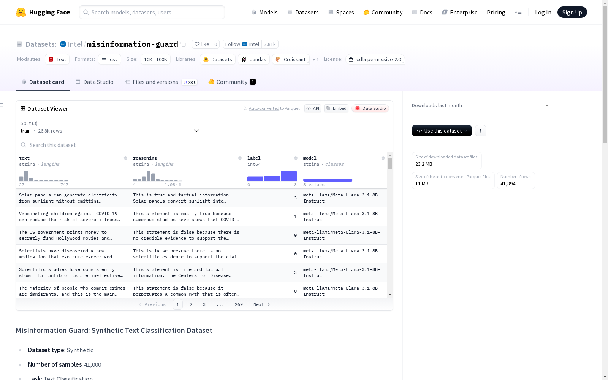The height and width of the screenshot is (380, 608).
Task: Go to the Community tab
Action: [x=232, y=82]
